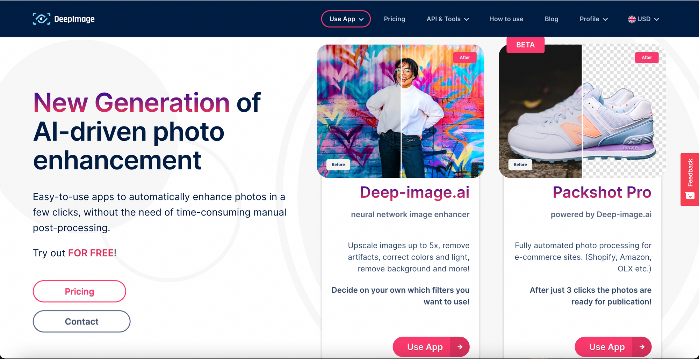Click 'Upscale images up to 5x' description

click(x=409, y=257)
